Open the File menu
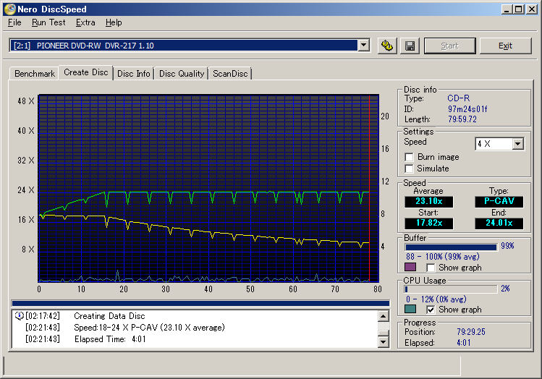This screenshot has height=379, width=542. [x=14, y=22]
